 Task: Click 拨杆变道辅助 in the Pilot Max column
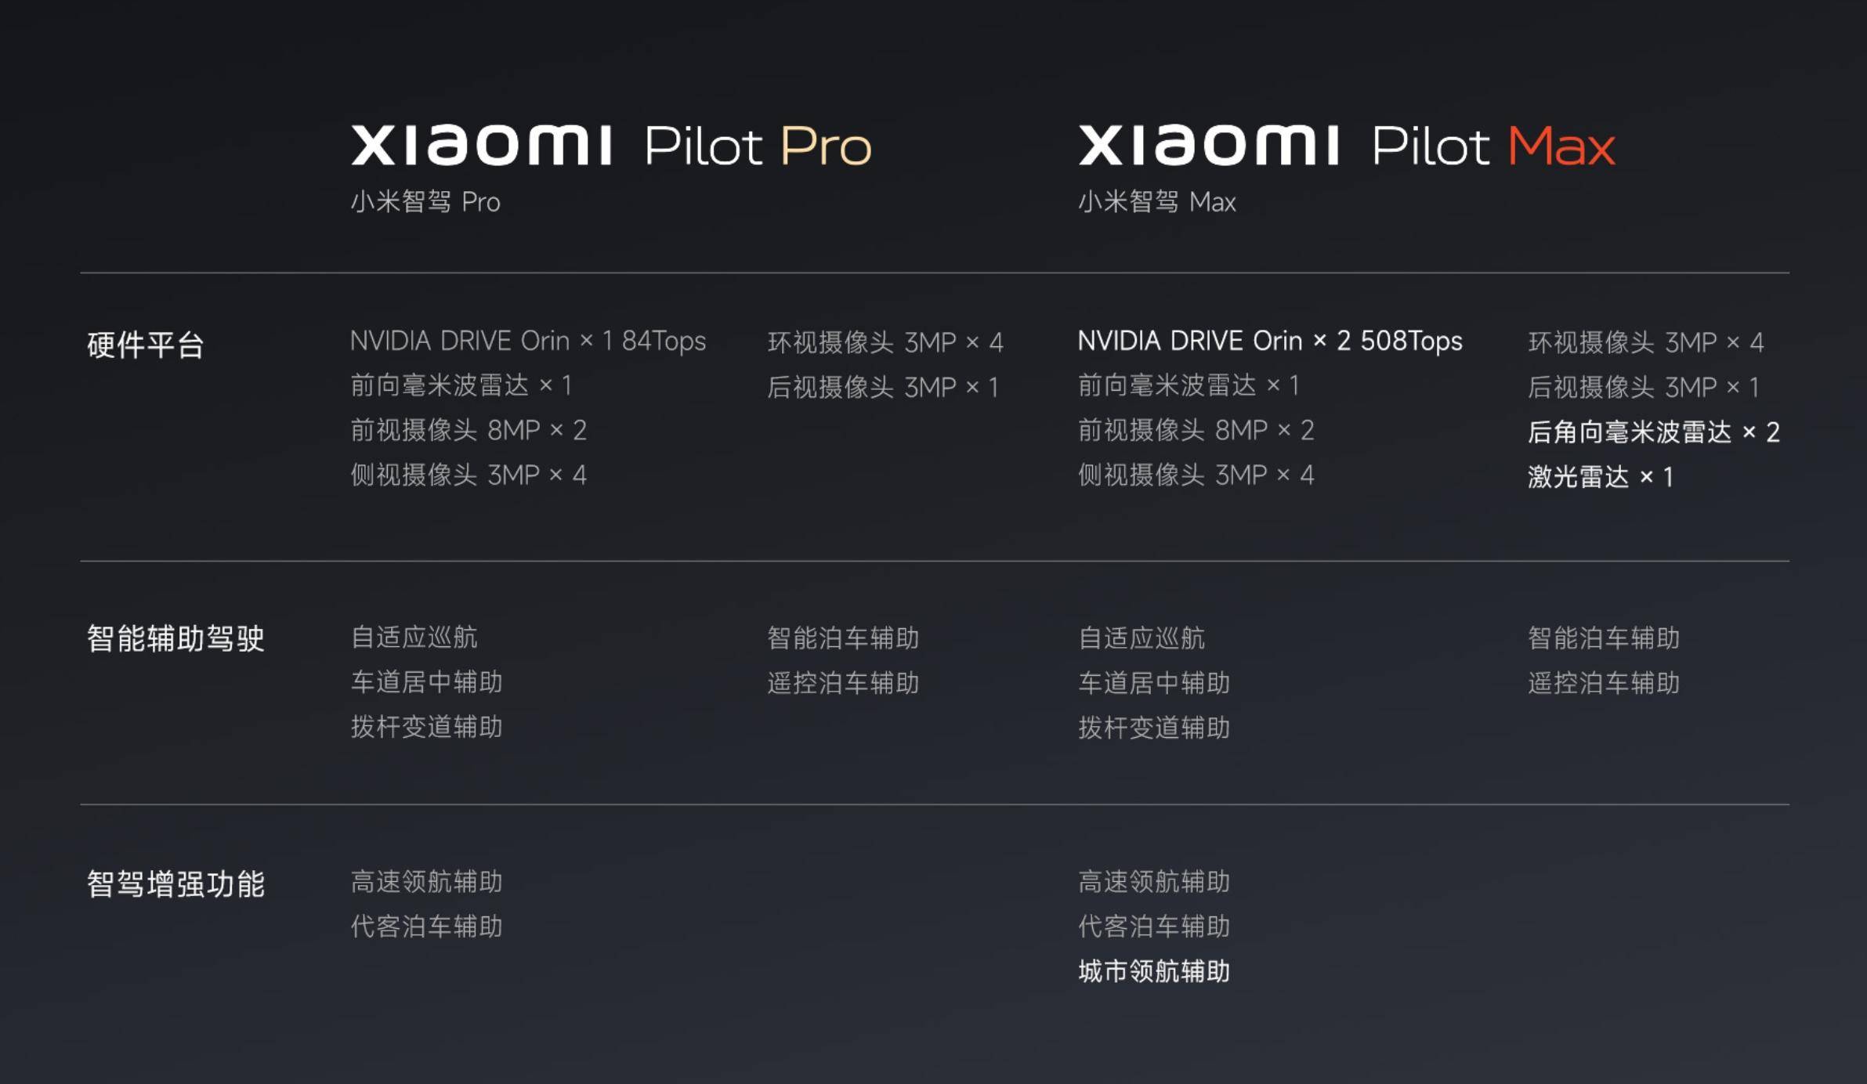coord(1154,728)
